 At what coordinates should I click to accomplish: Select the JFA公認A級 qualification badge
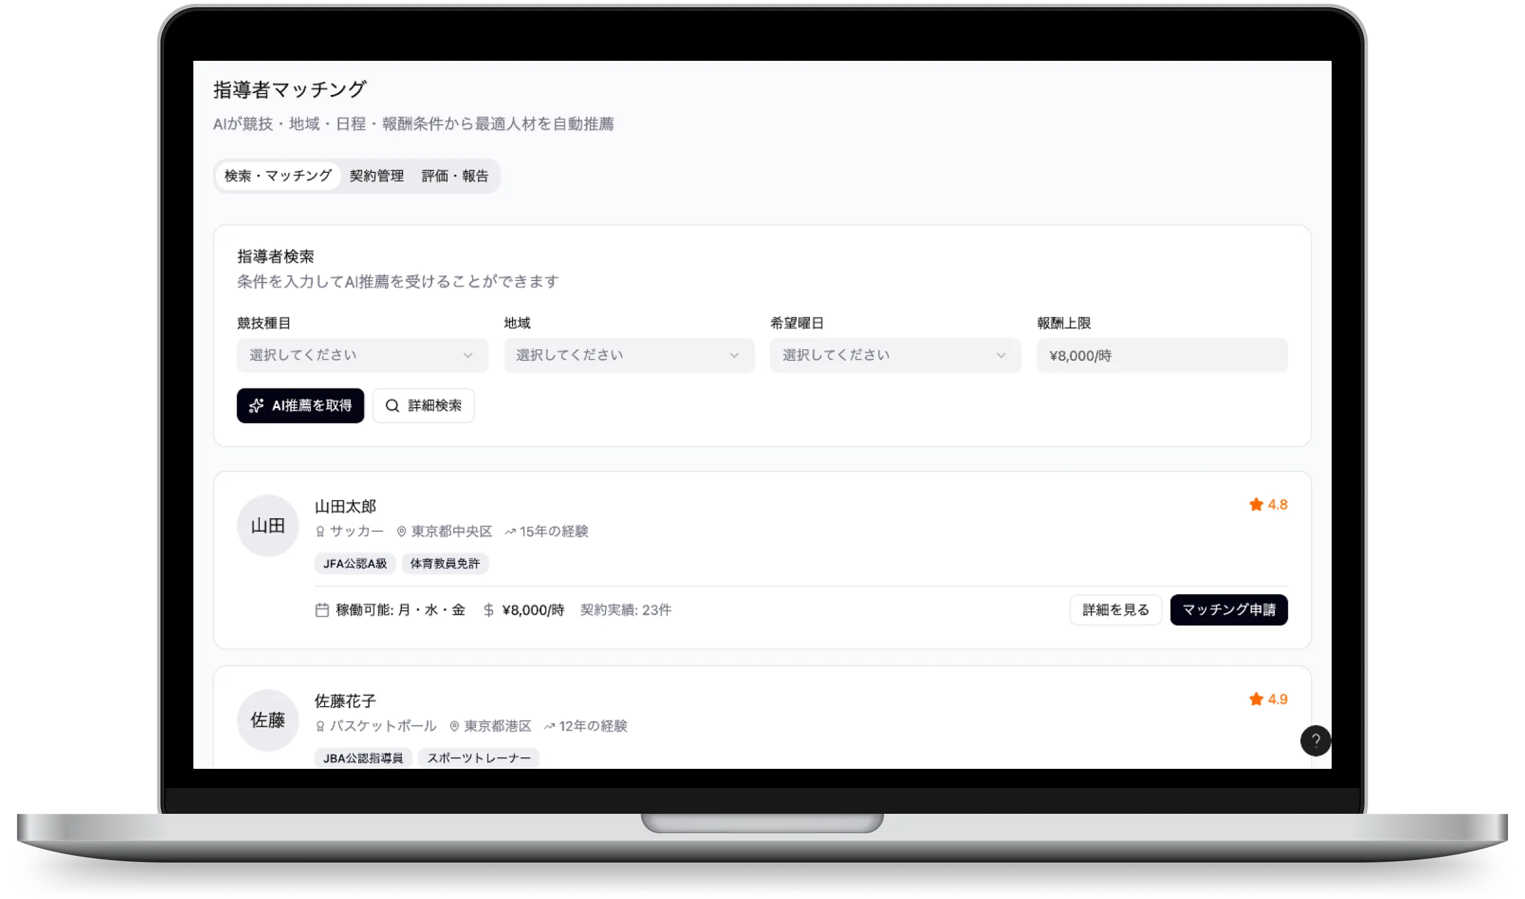[356, 564]
